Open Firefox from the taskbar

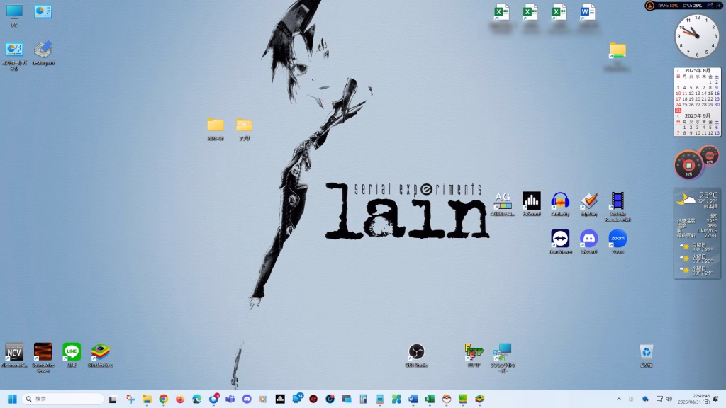point(180,399)
